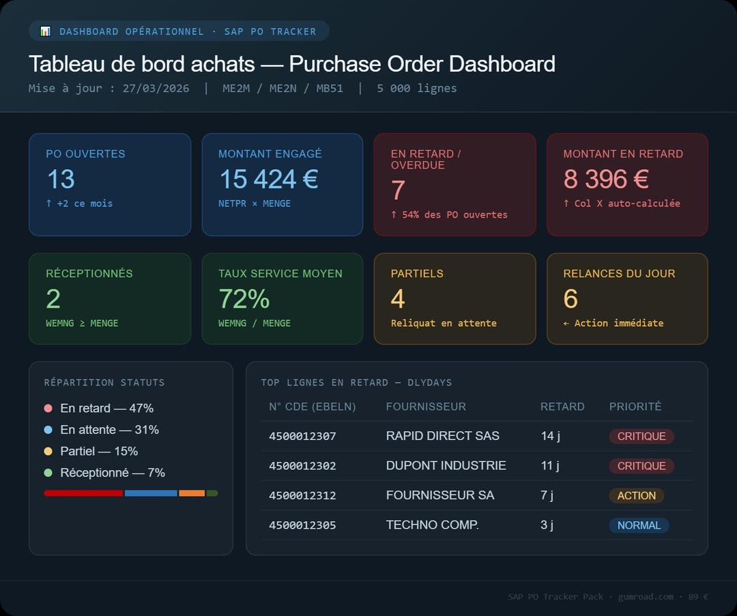Click the update date 27/03/2026
737x616 pixels.
coord(156,88)
